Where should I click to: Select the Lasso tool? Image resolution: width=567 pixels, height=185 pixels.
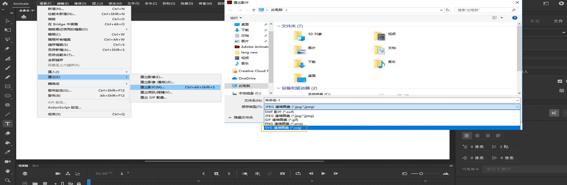[8, 39]
